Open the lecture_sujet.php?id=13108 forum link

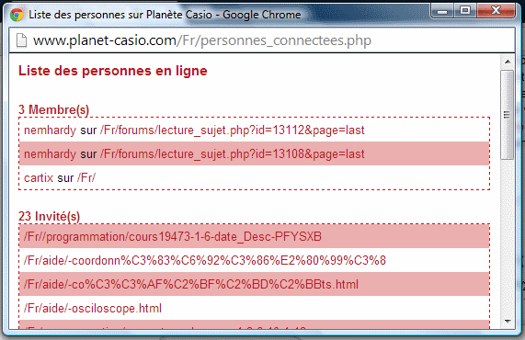(232, 154)
